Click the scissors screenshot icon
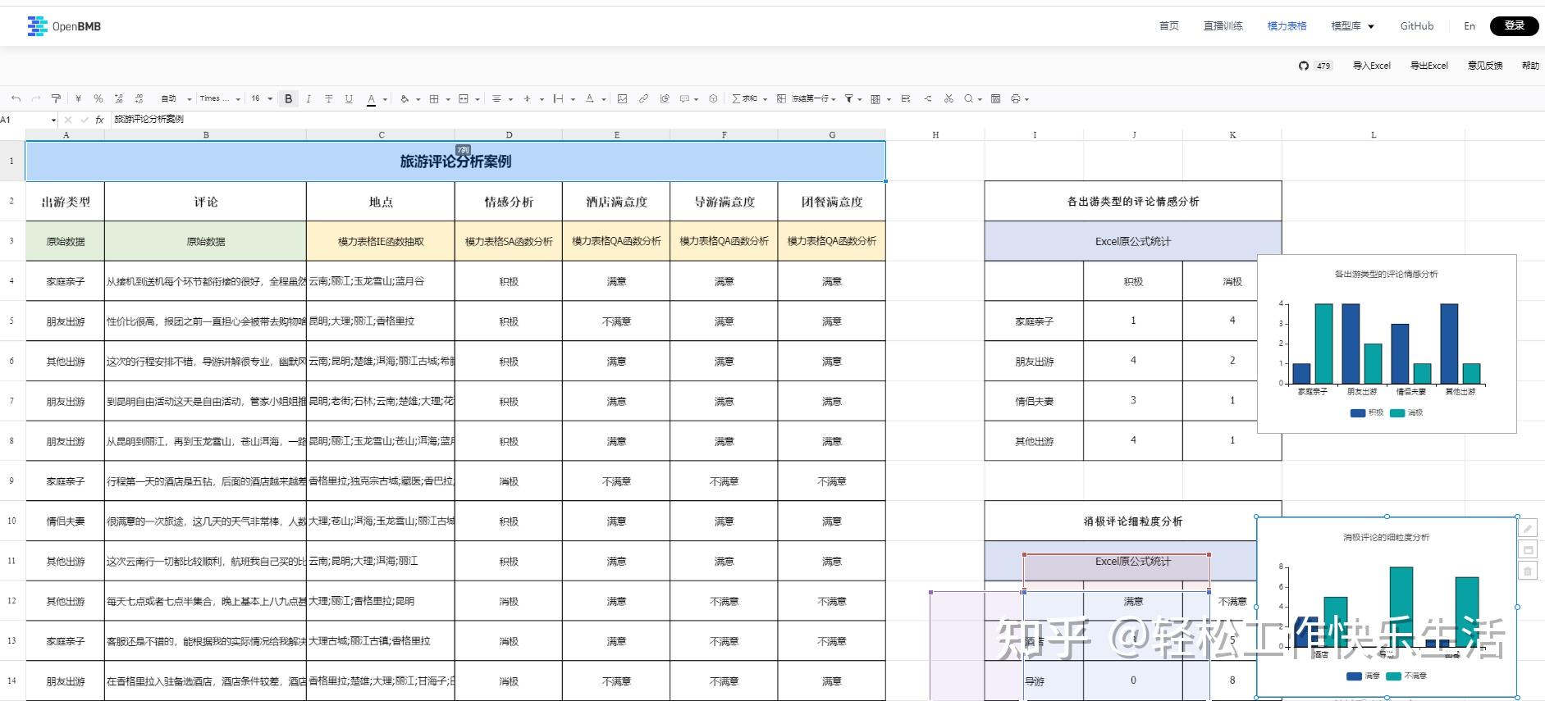This screenshot has height=701, width=1545. click(x=948, y=98)
